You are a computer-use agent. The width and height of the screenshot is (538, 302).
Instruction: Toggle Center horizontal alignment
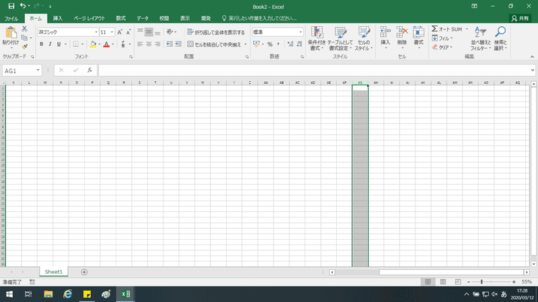[x=149, y=44]
